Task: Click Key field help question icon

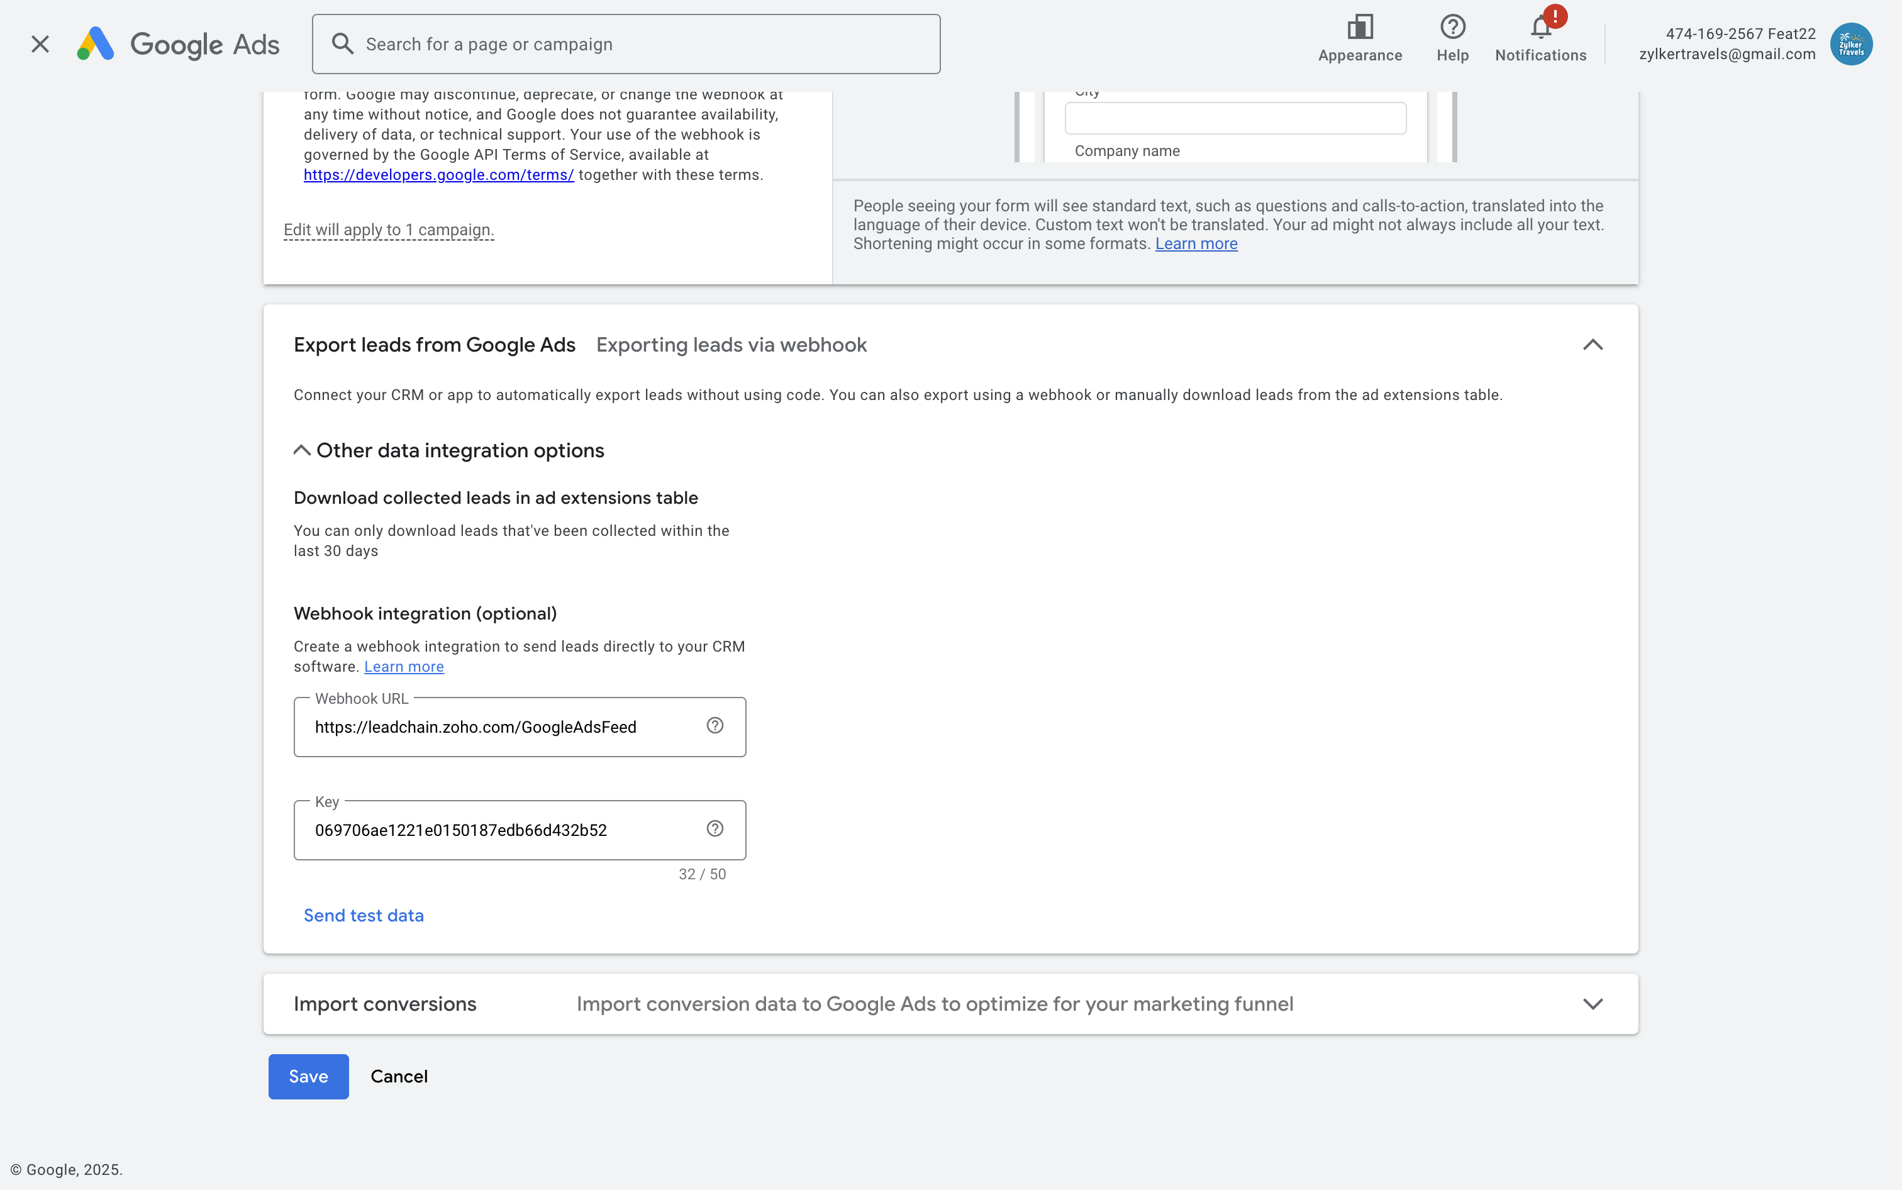Action: [715, 829]
